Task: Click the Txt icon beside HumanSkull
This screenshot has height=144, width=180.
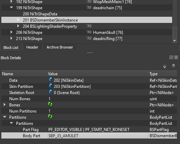Action: (89, 32)
